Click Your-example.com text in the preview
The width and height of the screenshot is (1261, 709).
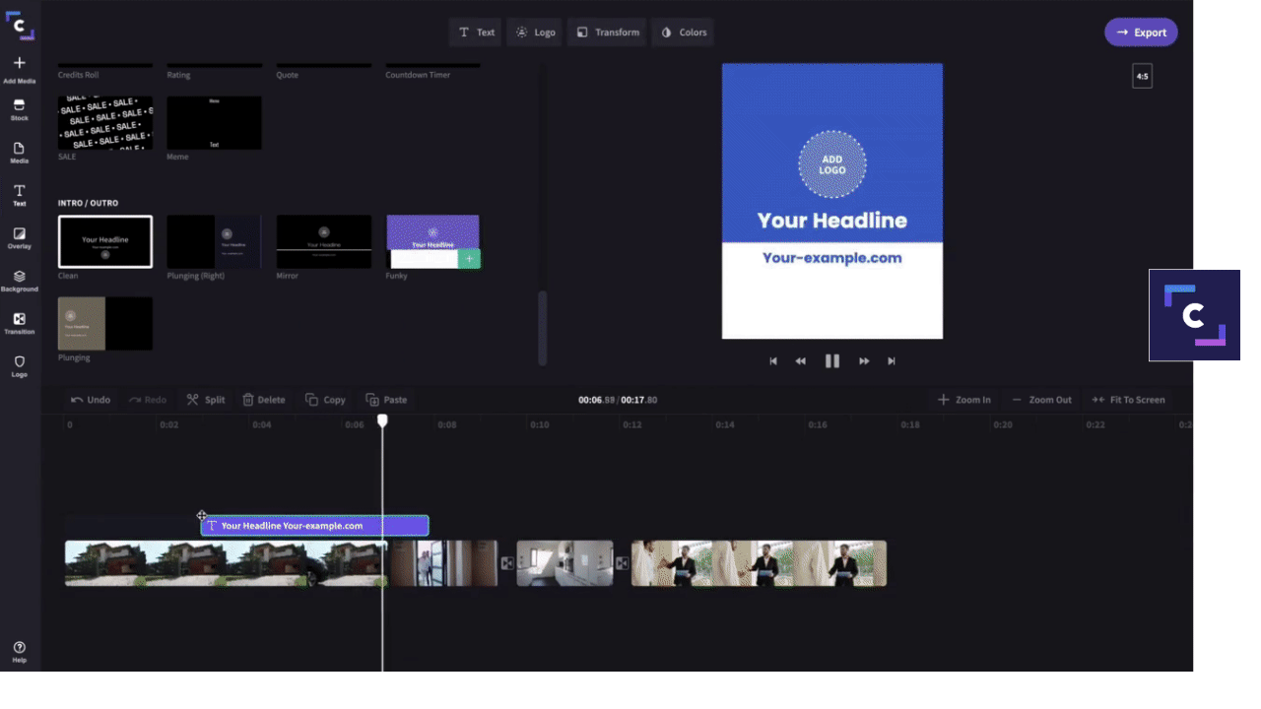pos(832,258)
